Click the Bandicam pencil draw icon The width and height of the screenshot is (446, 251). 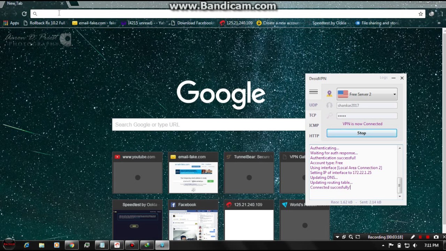coord(413,237)
